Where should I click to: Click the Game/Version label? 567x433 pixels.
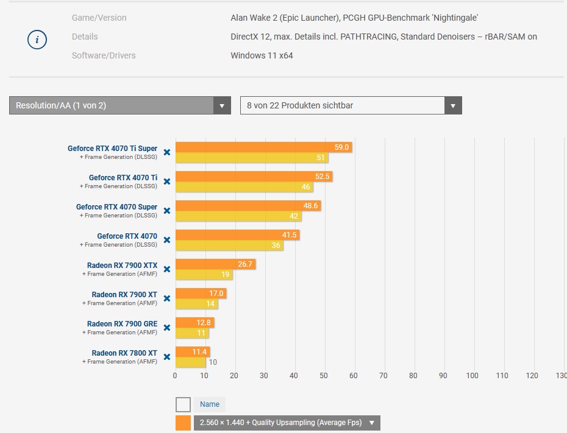pos(99,18)
